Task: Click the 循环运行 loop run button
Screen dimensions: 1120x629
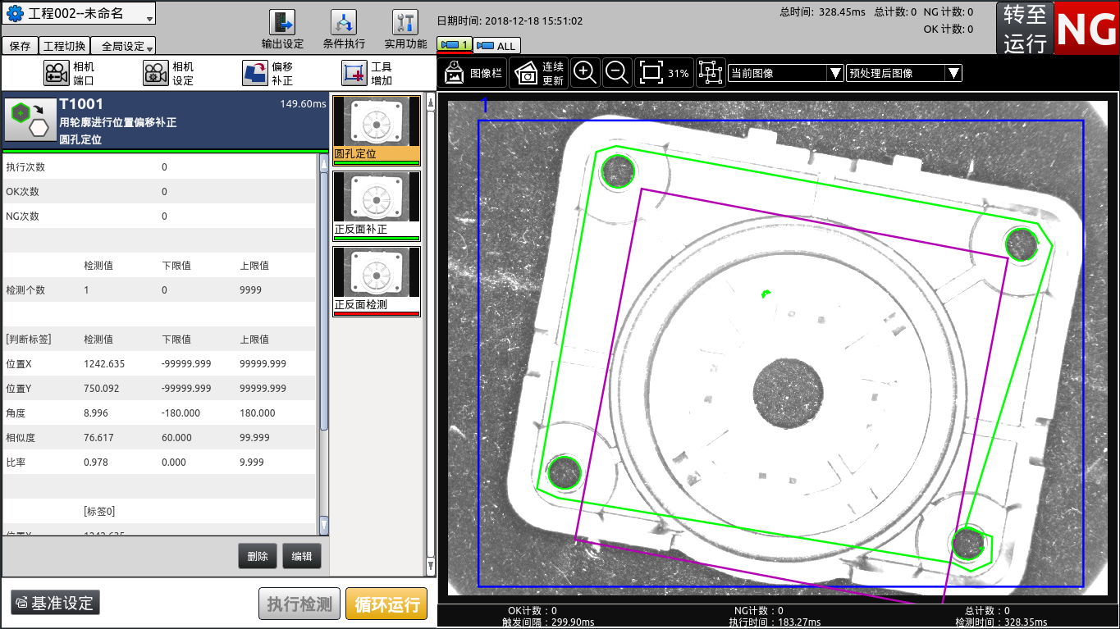Action: tap(386, 604)
